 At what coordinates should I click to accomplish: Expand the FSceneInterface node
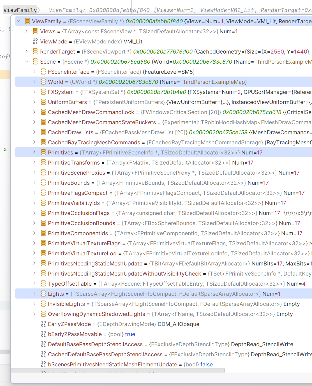(x=34, y=72)
